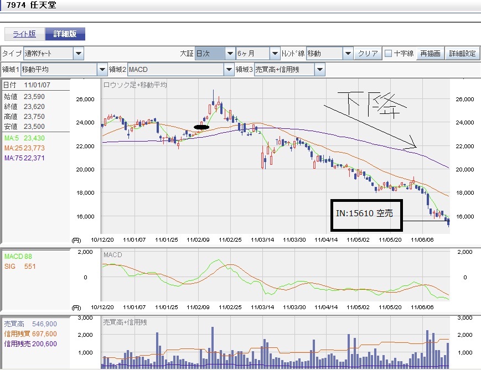481x370 pixels.
Task: Click the black oval marker on the chart
Action: [201, 127]
